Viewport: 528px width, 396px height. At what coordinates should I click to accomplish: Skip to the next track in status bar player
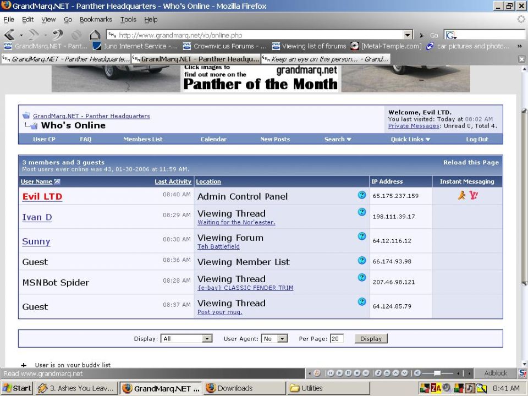[366, 373]
